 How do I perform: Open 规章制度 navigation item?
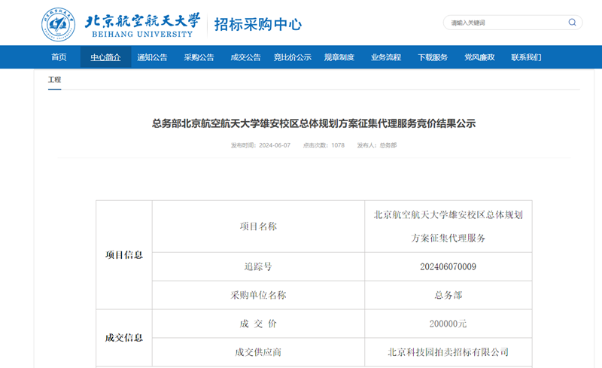pos(339,57)
